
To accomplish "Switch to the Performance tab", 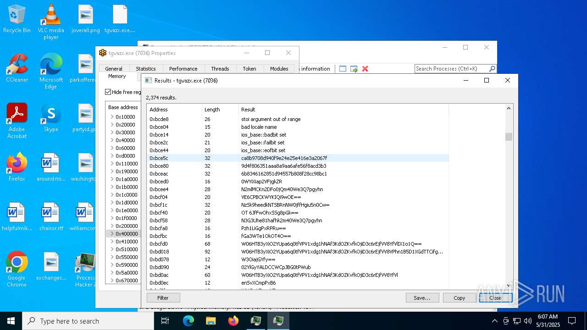I will tap(183, 69).
